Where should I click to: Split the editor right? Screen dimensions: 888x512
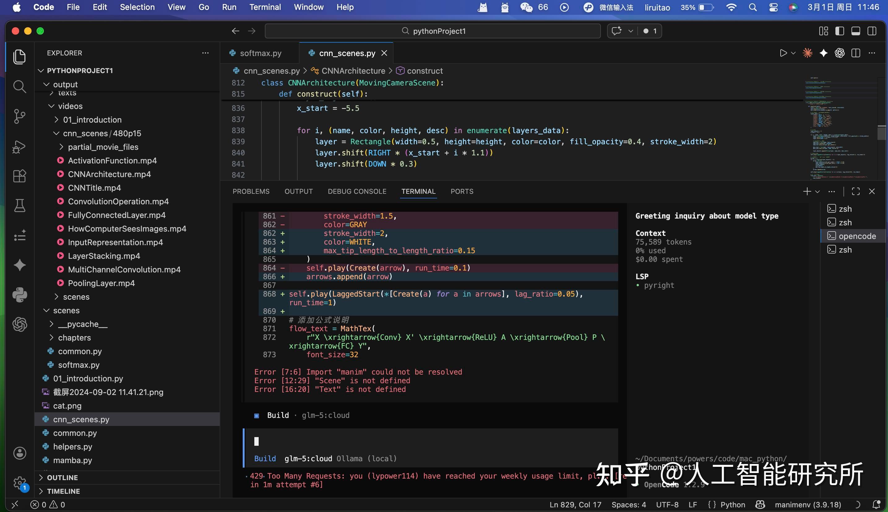[x=856, y=53]
